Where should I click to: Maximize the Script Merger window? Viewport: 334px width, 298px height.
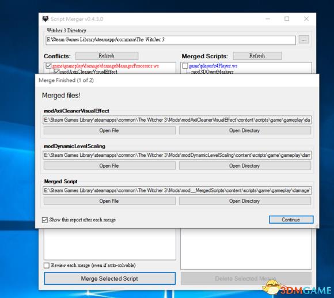point(287,19)
